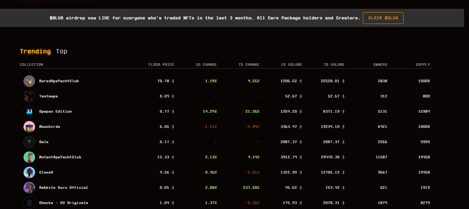Open the Textmaps collection name
Screen dimensions: 469x209
[49, 96]
